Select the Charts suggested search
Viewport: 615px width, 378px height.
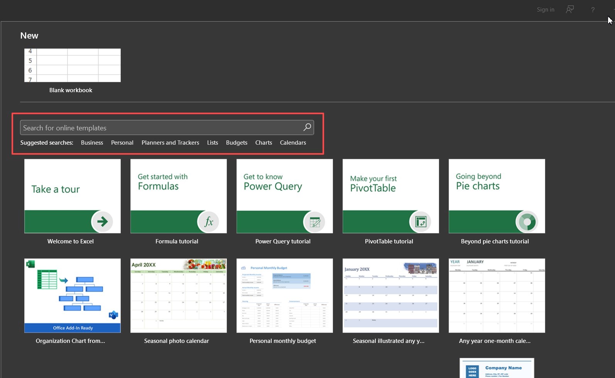coord(264,143)
